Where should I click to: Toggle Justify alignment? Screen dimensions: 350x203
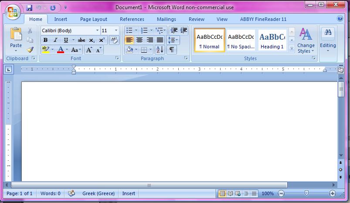(x=160, y=40)
